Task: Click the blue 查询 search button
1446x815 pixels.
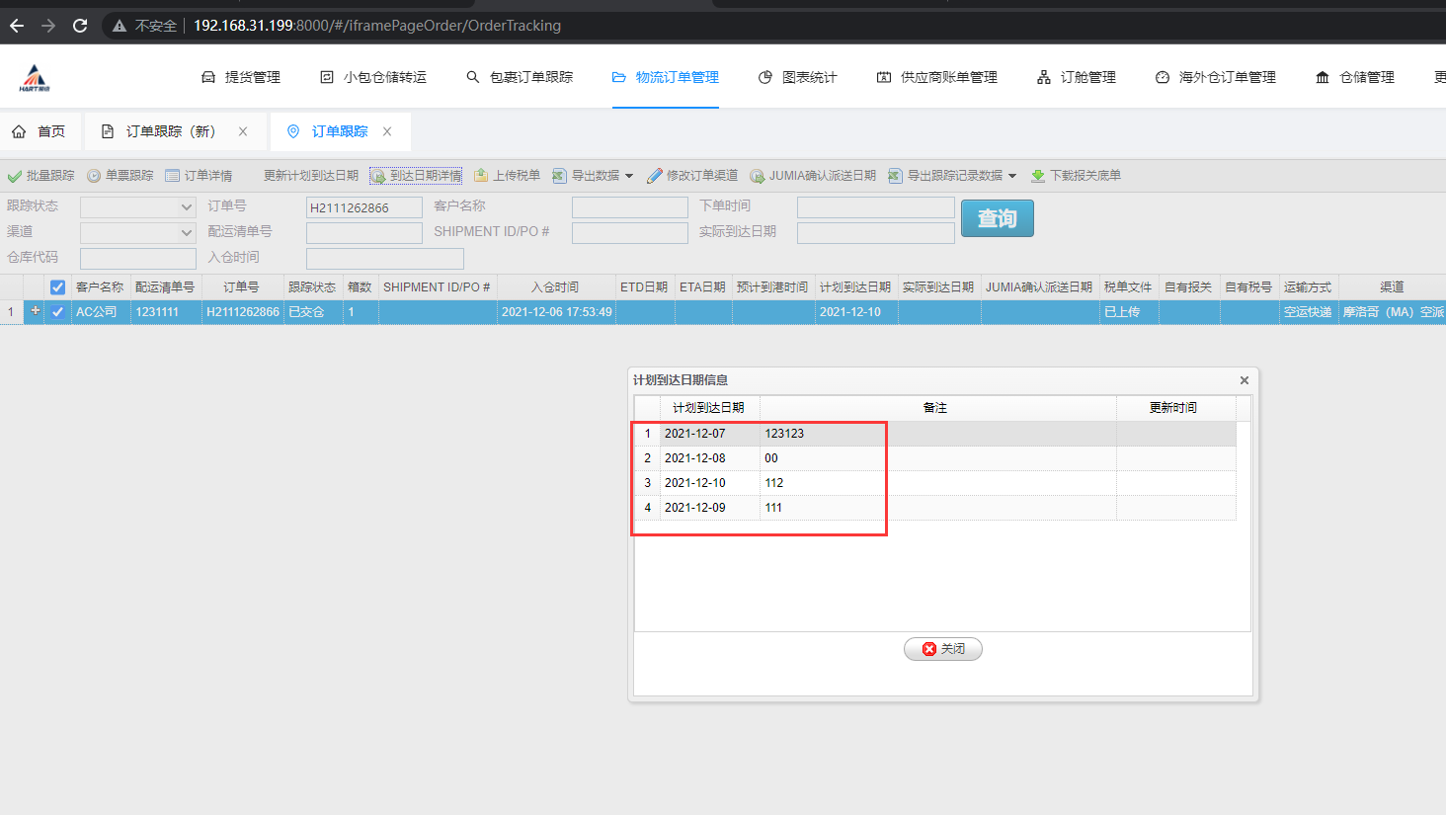Action: [x=997, y=218]
